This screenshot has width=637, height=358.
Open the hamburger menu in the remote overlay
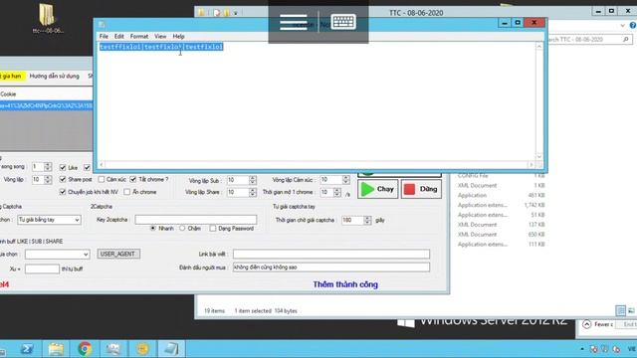[x=294, y=22]
